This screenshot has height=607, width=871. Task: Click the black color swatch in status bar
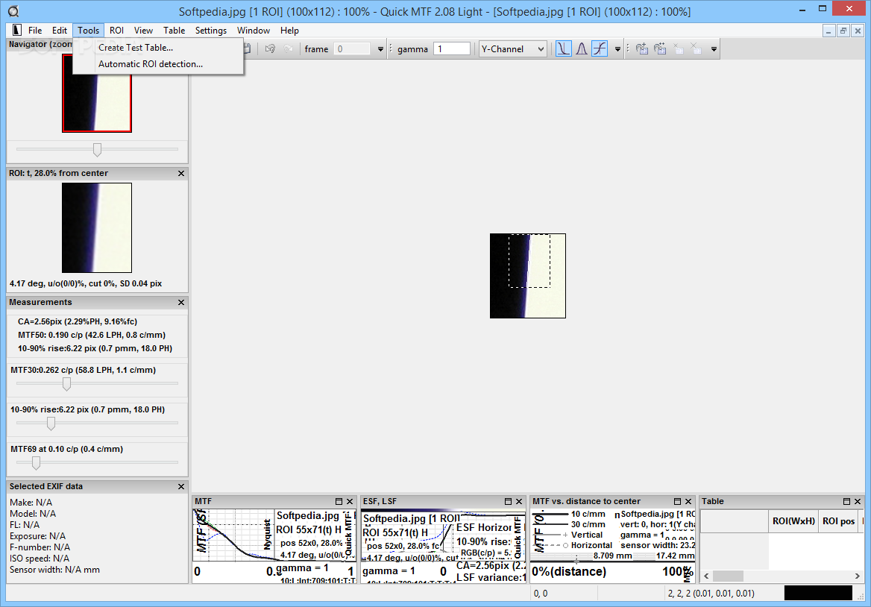tap(817, 593)
